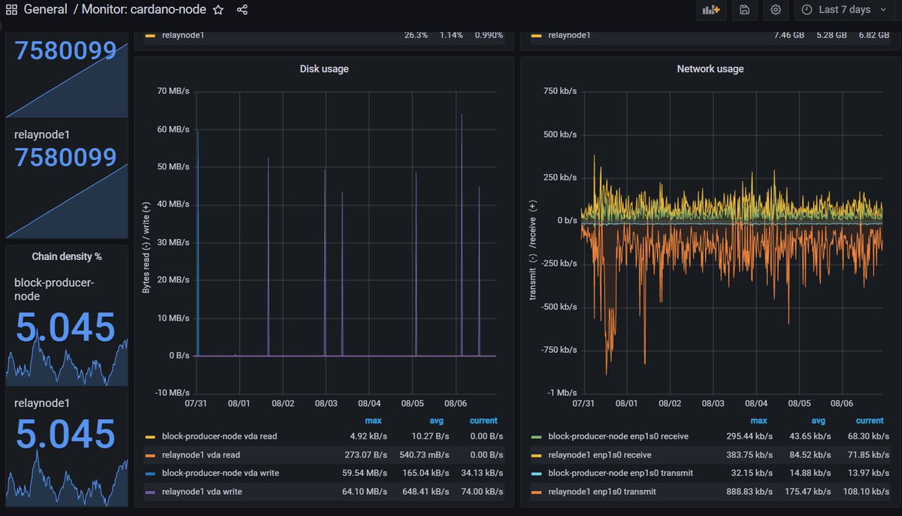Click the Monitor: cardano-node title
The height and width of the screenshot is (516, 902).
145,10
